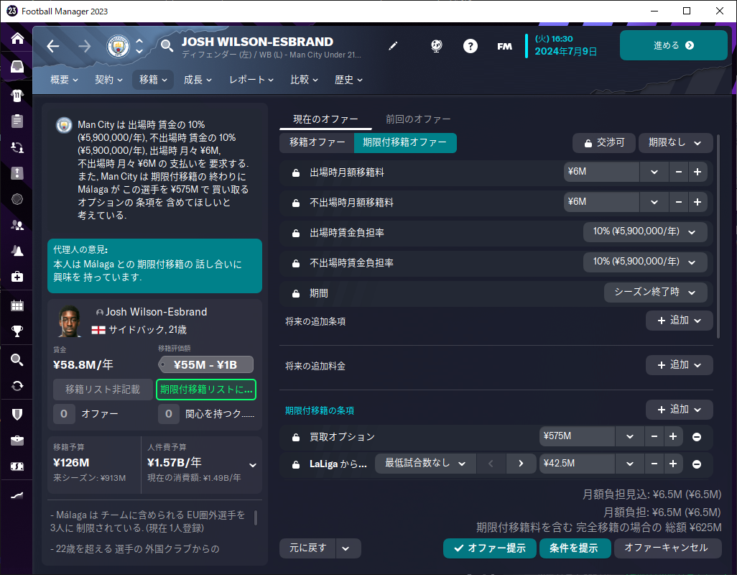Open the Medical centre briefcase icon

17,277
